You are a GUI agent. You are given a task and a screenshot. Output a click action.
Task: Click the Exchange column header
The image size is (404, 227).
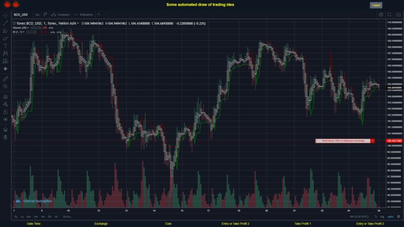101,224
